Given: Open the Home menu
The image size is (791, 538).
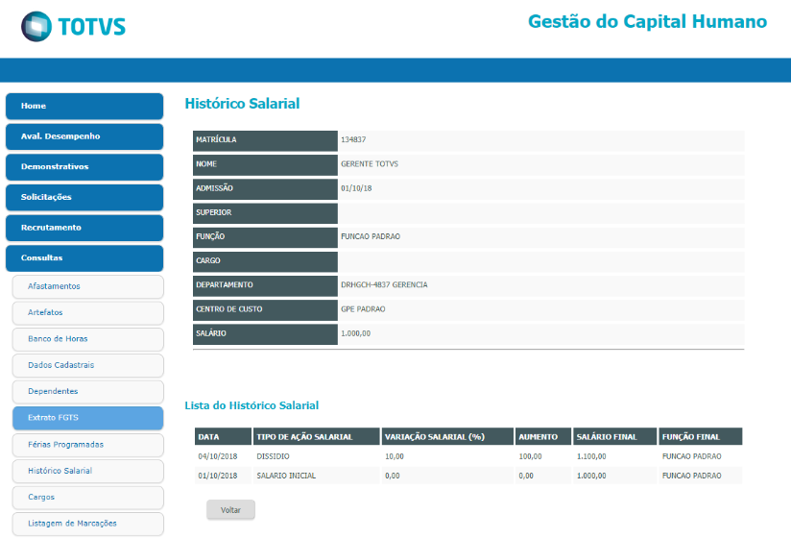Looking at the screenshot, I should pyautogui.click(x=84, y=106).
